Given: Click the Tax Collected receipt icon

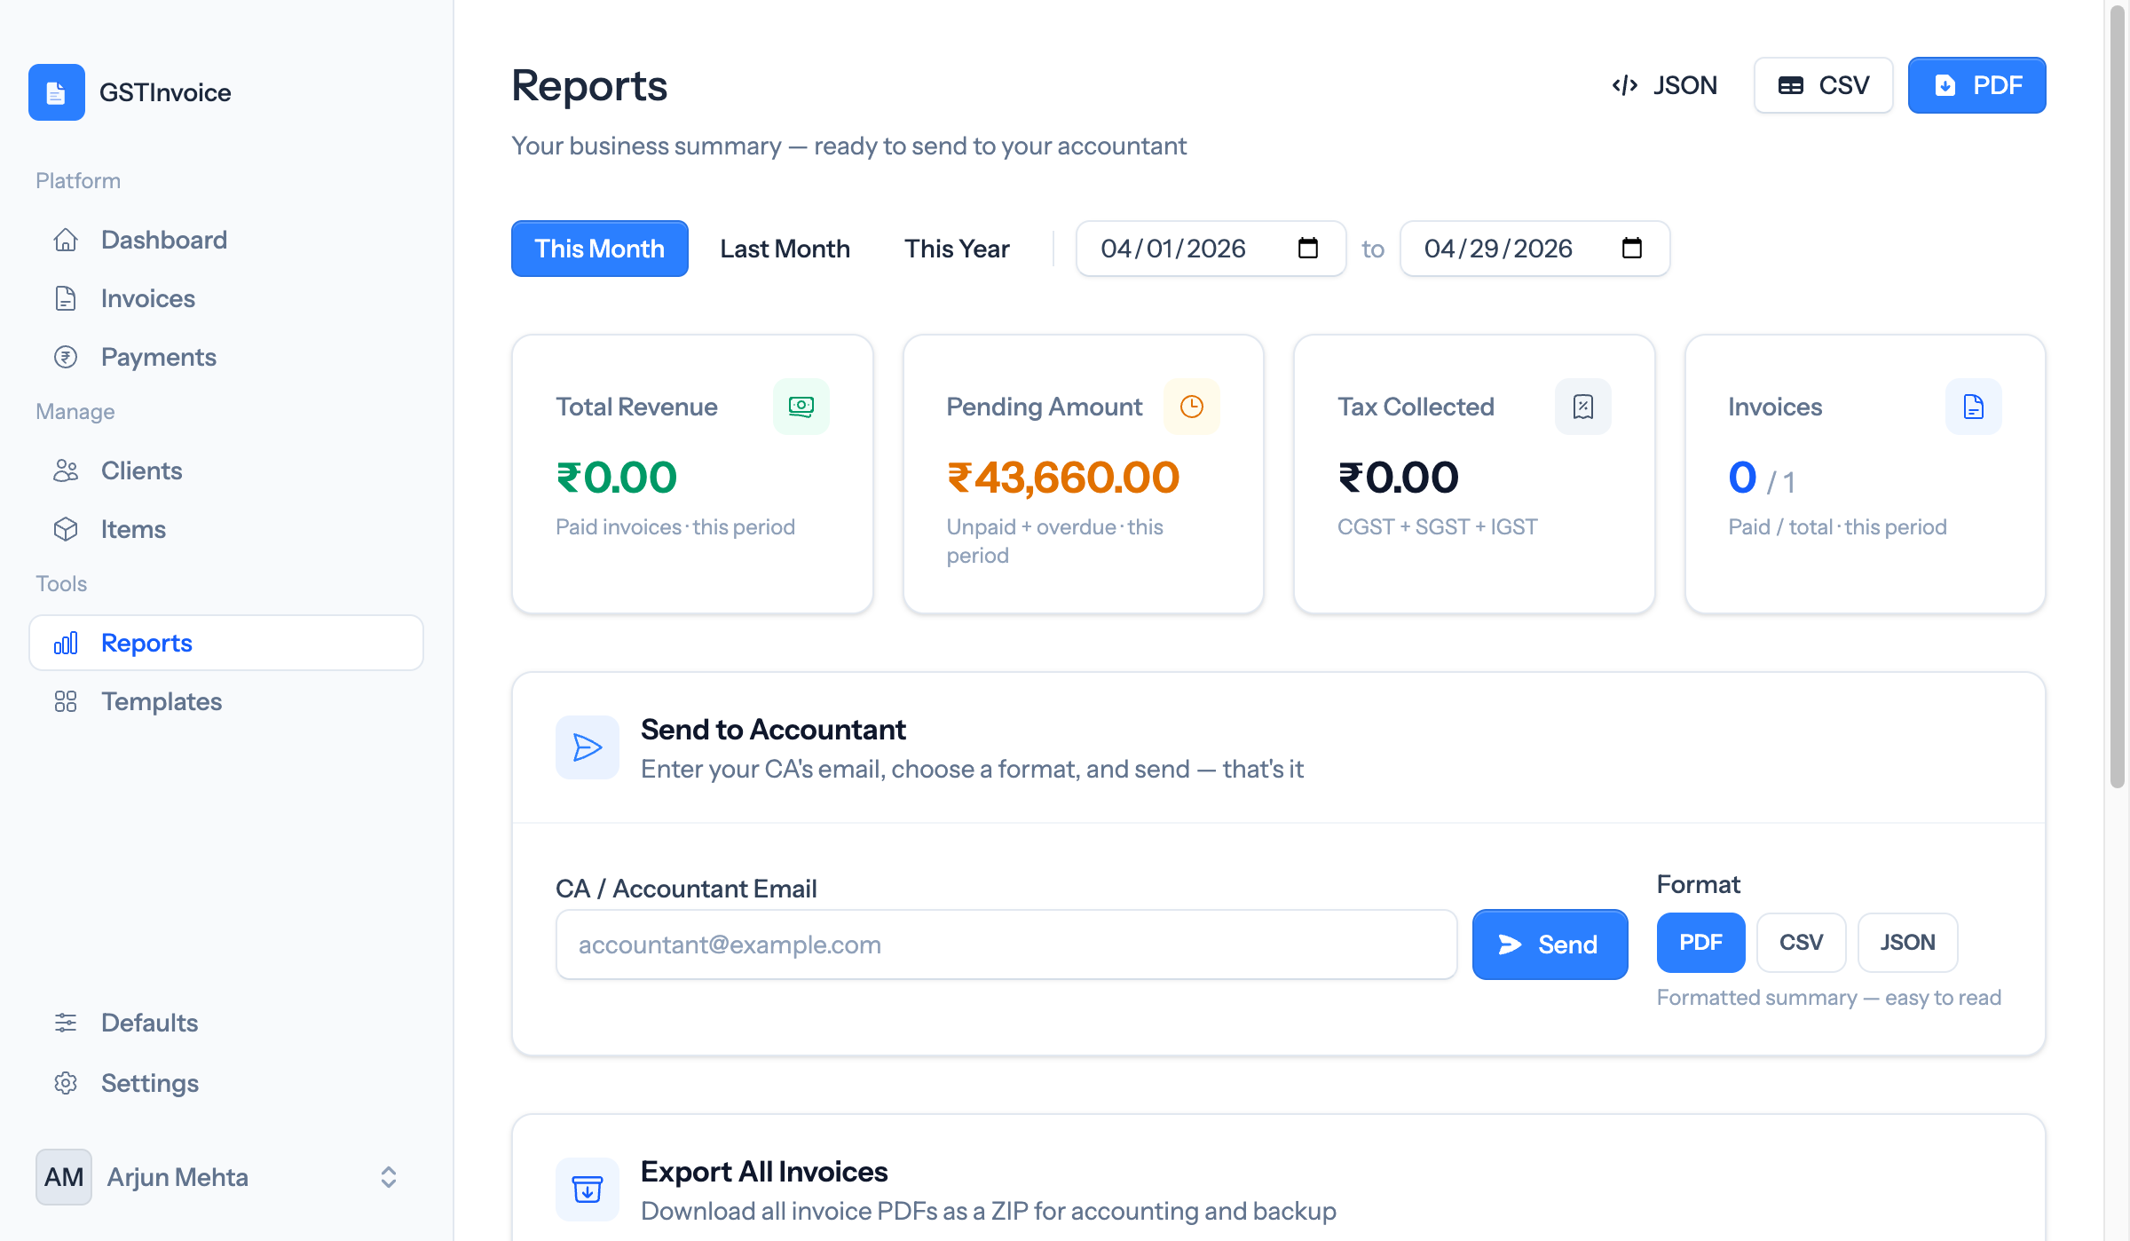Looking at the screenshot, I should coord(1583,407).
